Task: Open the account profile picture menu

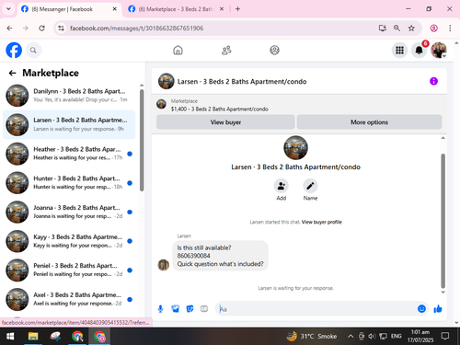Action: click(x=439, y=50)
